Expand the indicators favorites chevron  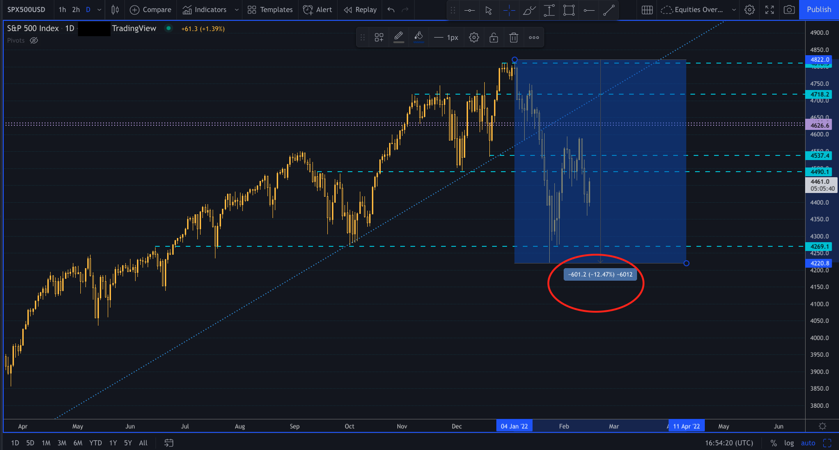236,9
